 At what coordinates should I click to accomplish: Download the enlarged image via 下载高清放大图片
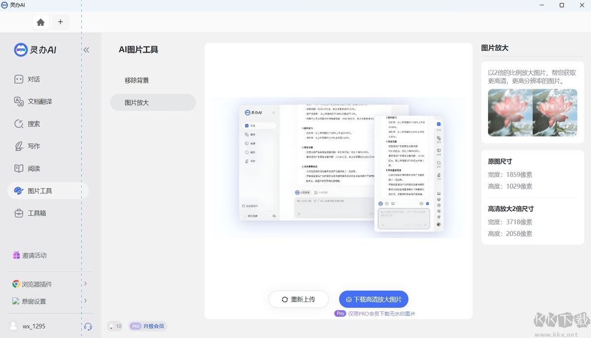coord(373,299)
